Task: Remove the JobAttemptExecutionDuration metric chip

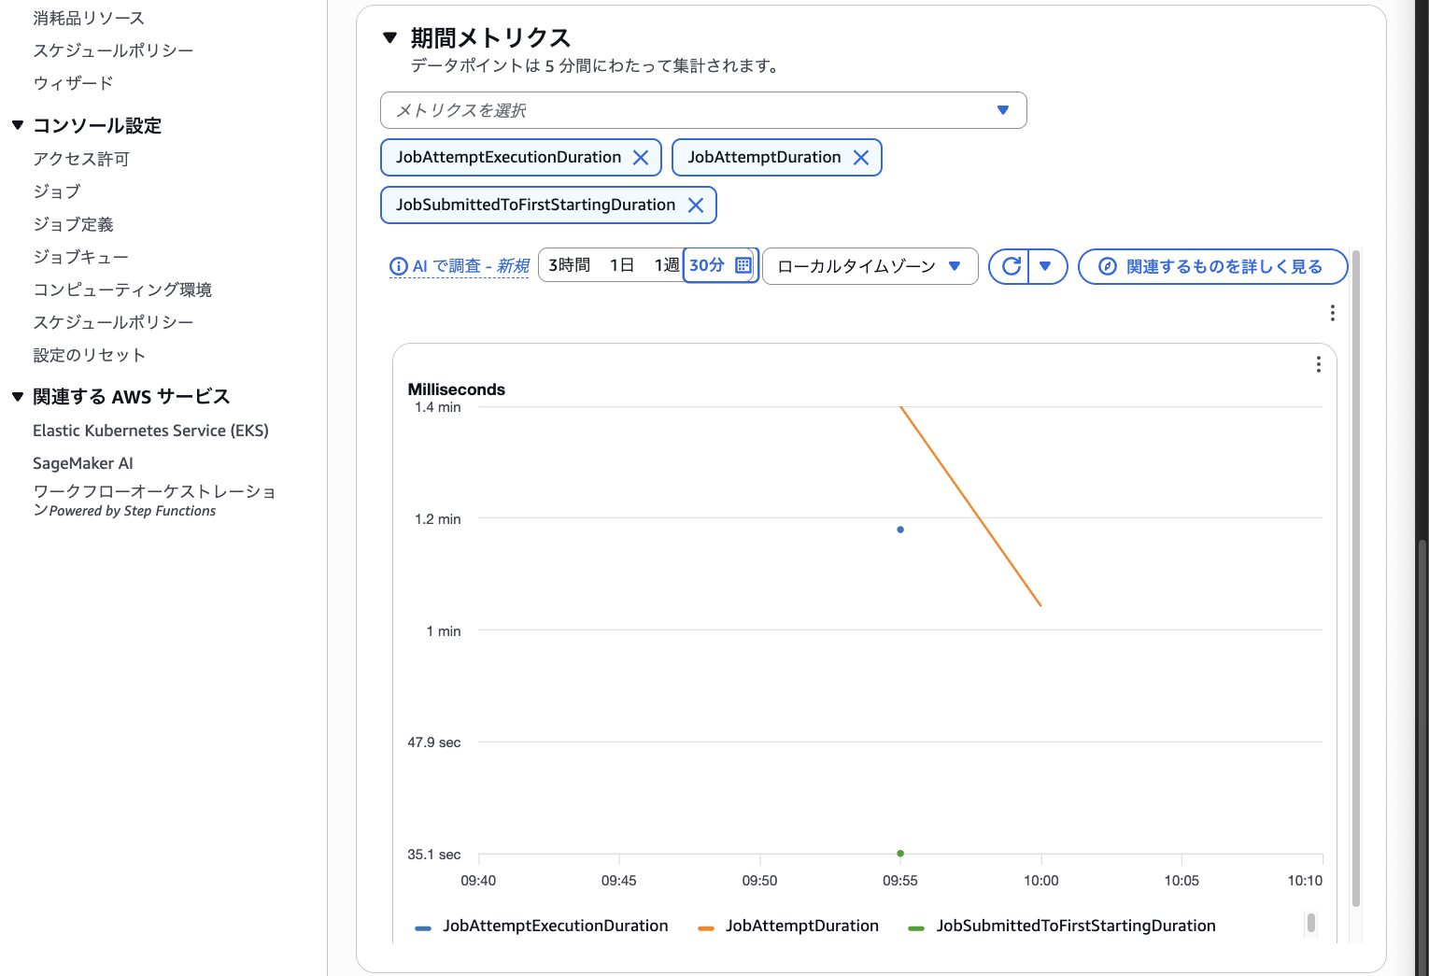Action: click(x=641, y=158)
